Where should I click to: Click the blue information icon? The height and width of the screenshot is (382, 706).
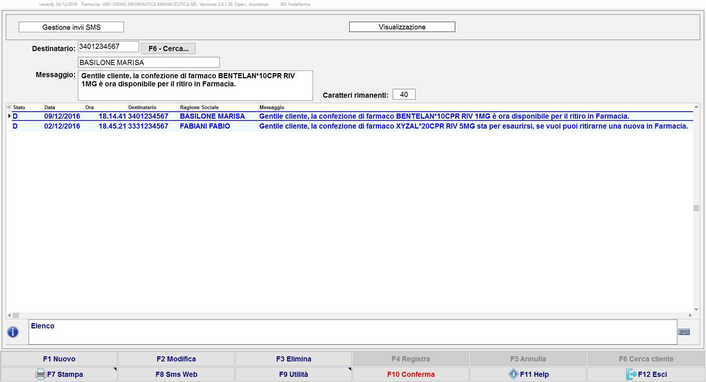(13, 332)
